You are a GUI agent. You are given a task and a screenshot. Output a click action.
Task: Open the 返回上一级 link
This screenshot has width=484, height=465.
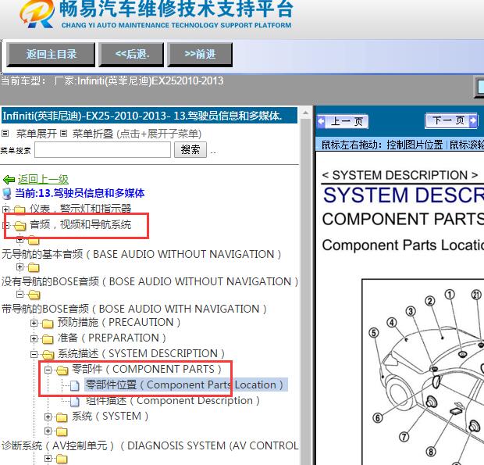[x=43, y=179]
